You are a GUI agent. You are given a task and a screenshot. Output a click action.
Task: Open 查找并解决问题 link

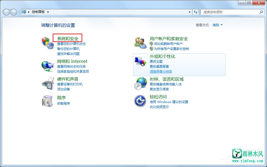(x=68, y=54)
